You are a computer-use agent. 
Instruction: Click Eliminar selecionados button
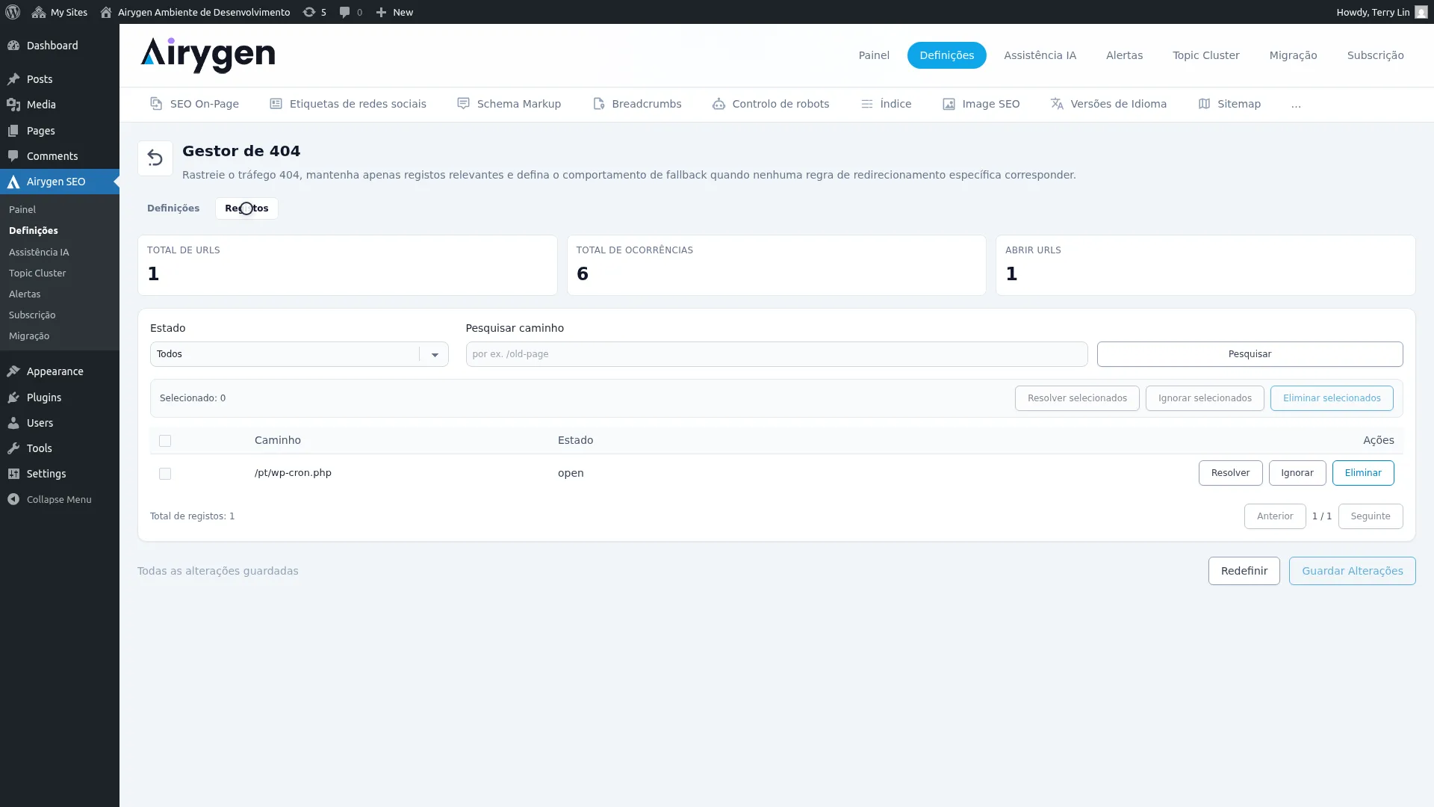1332,398
